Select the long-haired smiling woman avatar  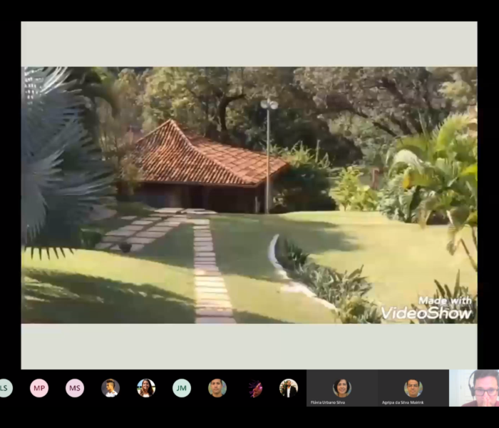(146, 387)
